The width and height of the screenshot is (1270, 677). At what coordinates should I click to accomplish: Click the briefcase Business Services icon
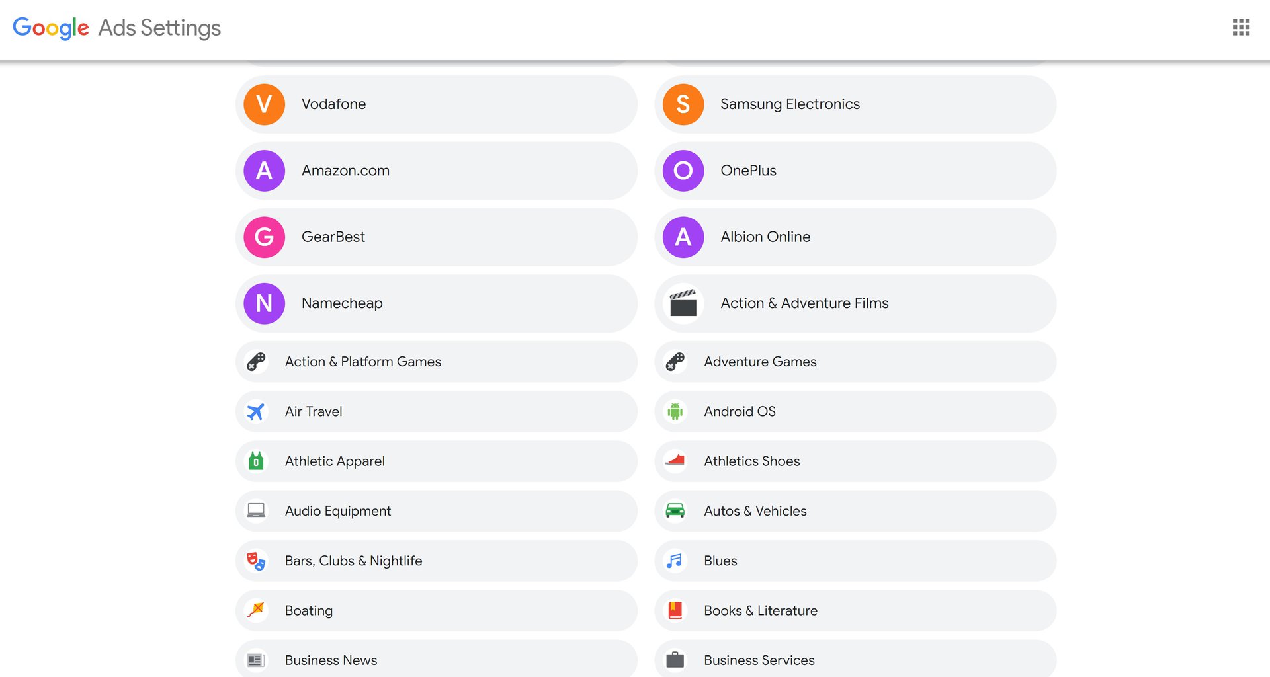coord(675,660)
